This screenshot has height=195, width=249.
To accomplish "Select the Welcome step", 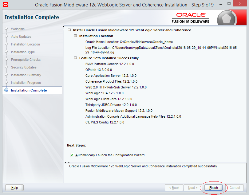I will point(18,29).
